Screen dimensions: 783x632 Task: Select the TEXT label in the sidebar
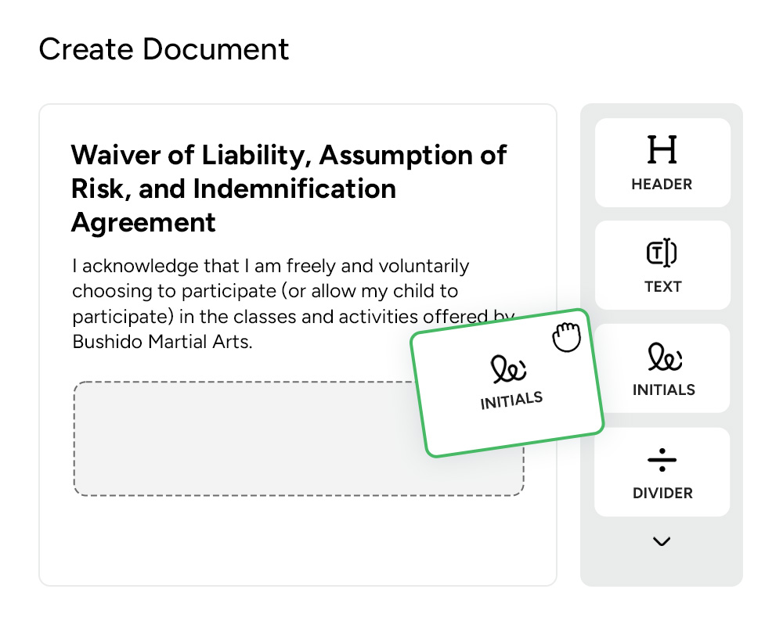pos(662,287)
